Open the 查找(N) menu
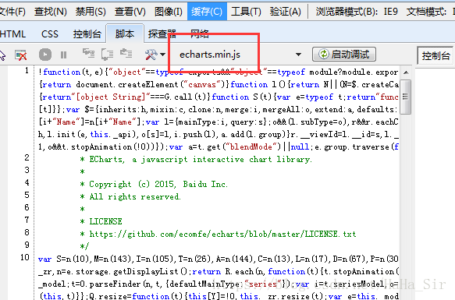The image size is (455, 300). pos(51,12)
